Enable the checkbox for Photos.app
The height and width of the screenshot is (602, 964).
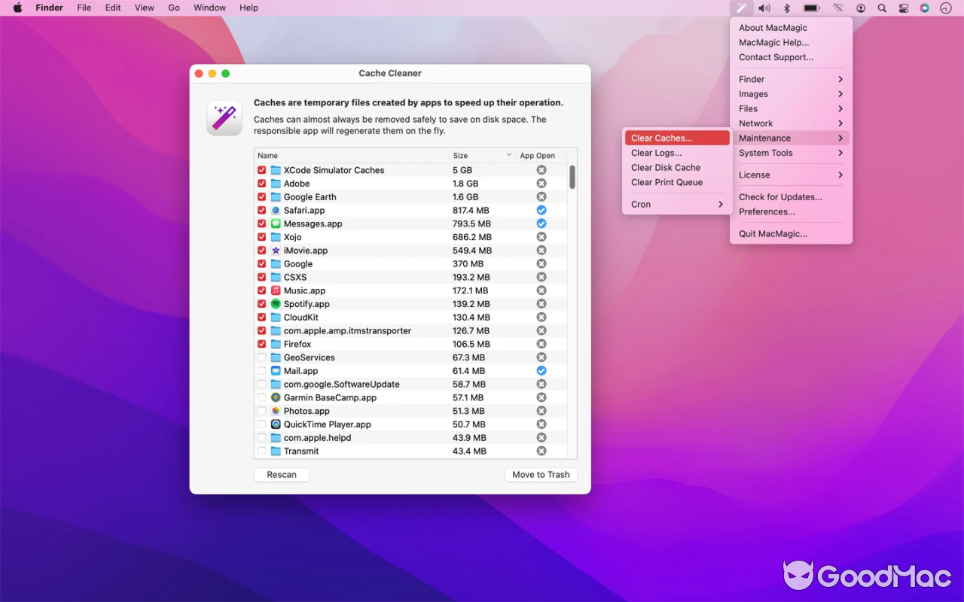(x=261, y=411)
